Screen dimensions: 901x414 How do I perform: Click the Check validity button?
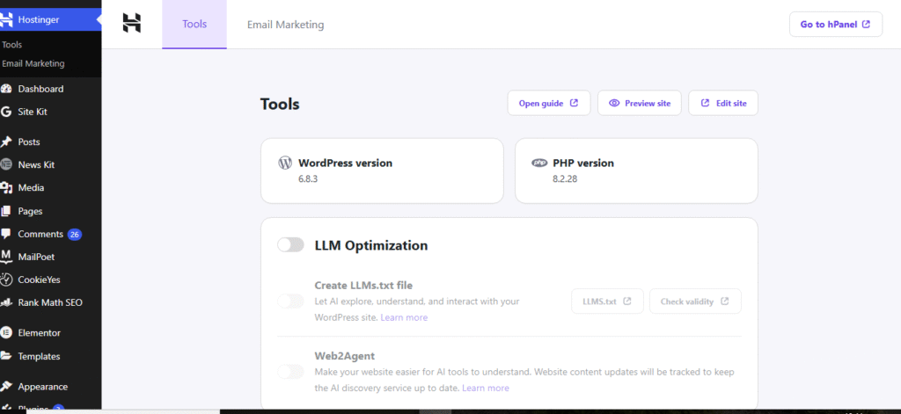(x=695, y=301)
